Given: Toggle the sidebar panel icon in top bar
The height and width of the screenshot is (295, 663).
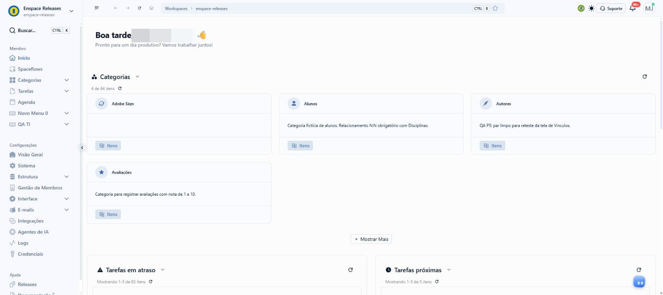Looking at the screenshot, I should (x=97, y=8).
